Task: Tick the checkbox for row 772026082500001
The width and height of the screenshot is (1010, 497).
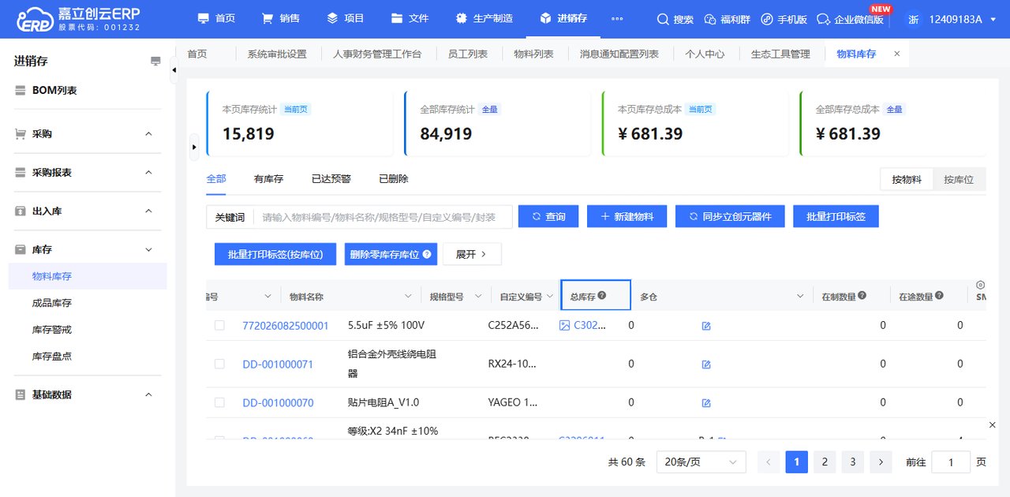Action: pos(219,325)
